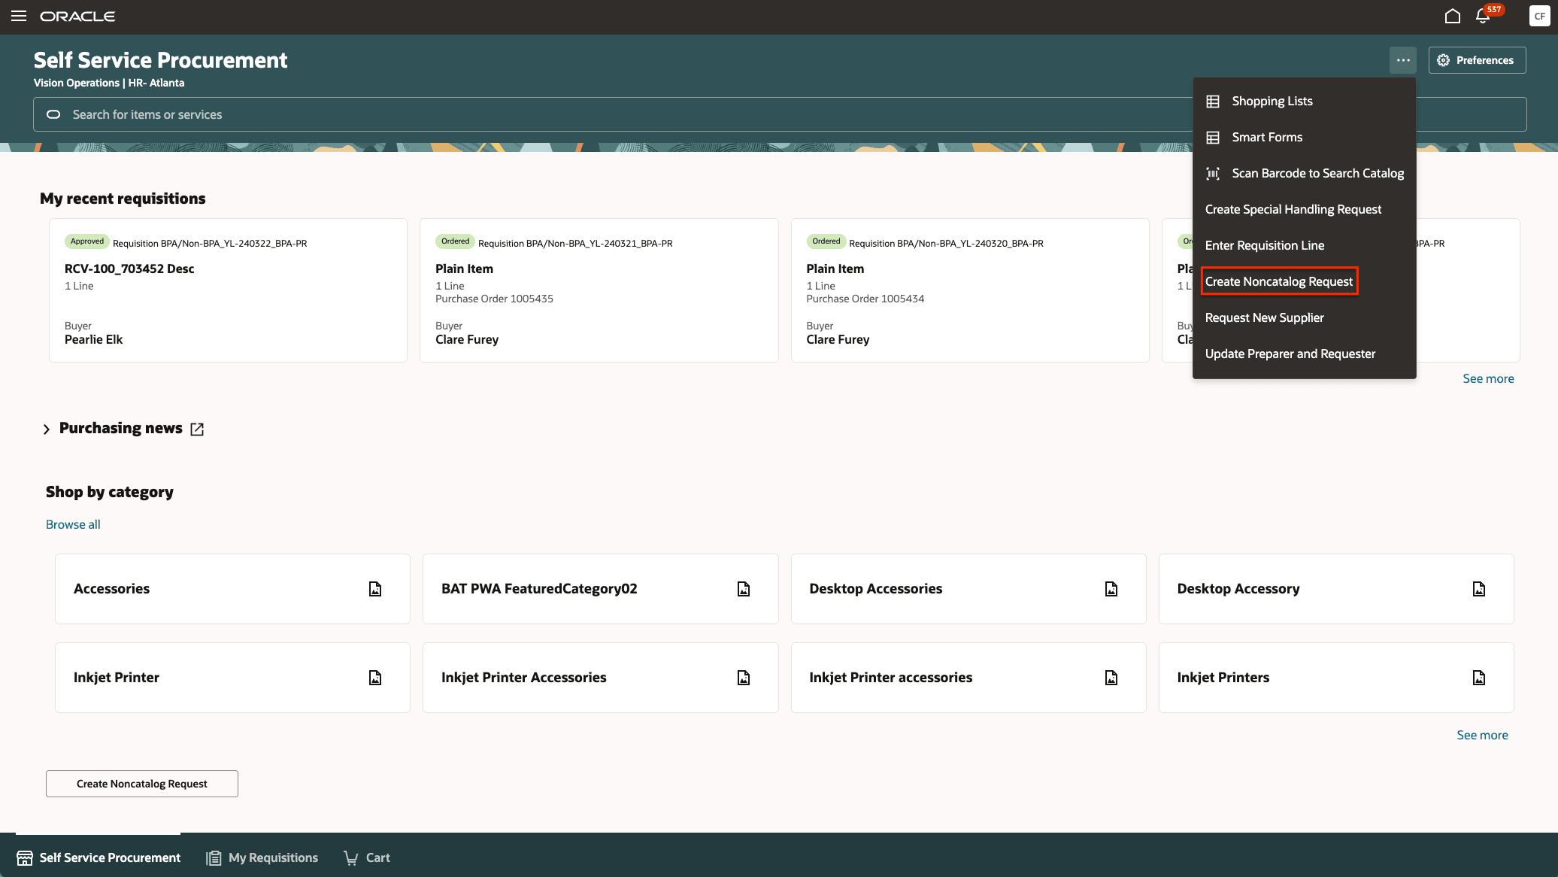The image size is (1558, 877).
Task: Click the Scan Barcode icon
Action: pyautogui.click(x=1213, y=174)
